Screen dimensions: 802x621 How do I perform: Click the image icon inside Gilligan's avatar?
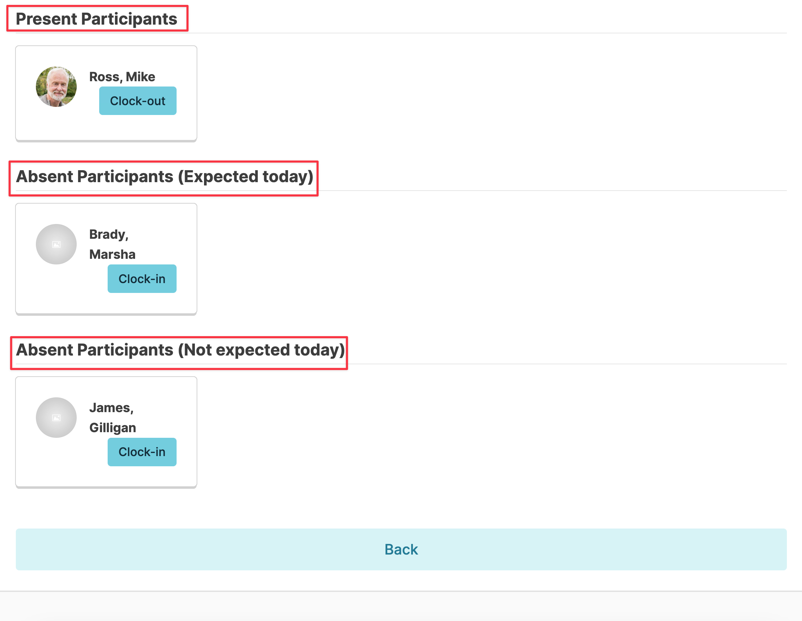[x=56, y=418]
